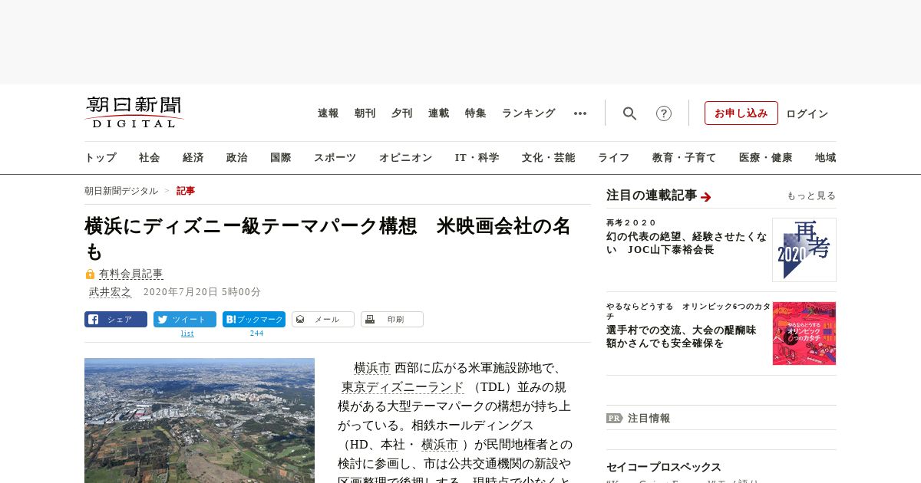Go to スポーツ category tab

point(335,158)
